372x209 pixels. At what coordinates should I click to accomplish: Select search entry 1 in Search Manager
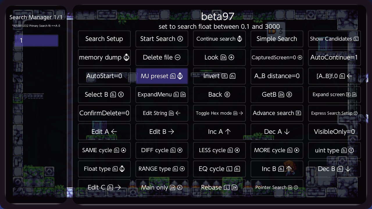point(36,41)
